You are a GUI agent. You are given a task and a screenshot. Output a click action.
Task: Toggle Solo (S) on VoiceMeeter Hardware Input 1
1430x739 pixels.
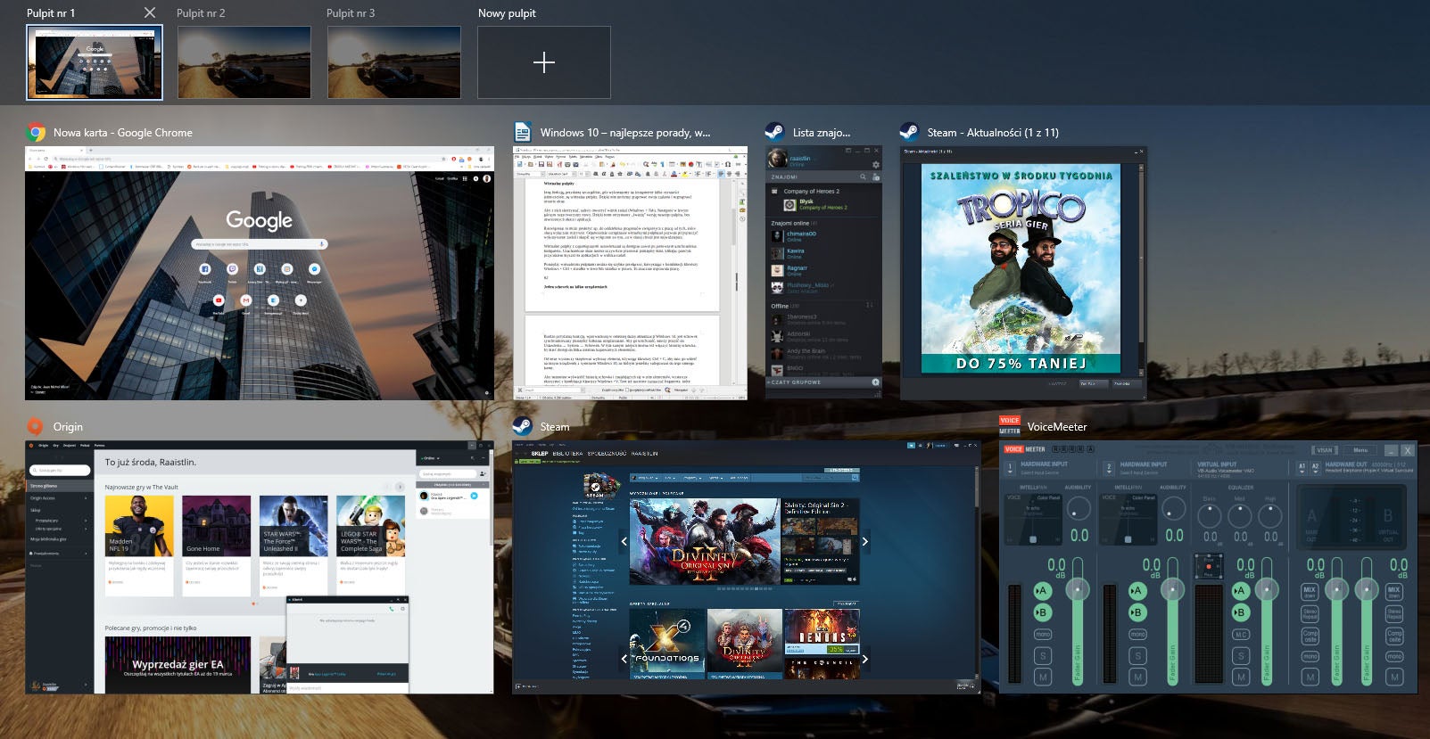click(x=1042, y=656)
